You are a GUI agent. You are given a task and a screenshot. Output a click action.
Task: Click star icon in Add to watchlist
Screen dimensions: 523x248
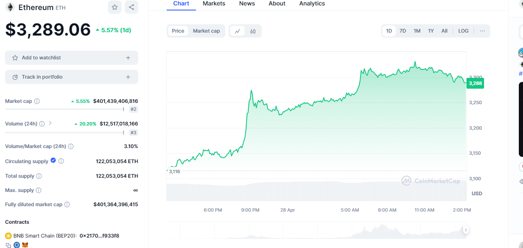tap(15, 58)
